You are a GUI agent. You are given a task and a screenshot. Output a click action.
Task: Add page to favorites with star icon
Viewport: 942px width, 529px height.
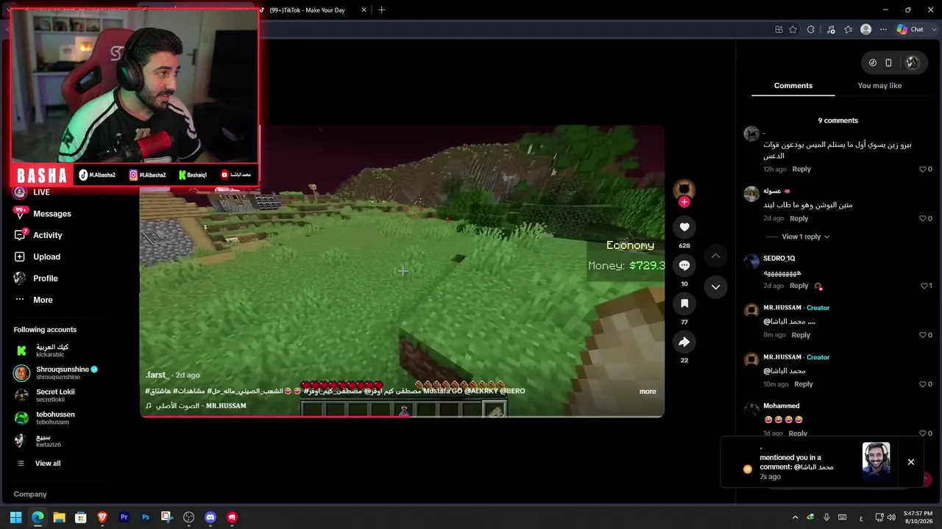(x=793, y=29)
